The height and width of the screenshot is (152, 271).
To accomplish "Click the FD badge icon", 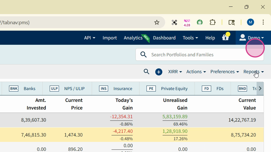I will point(206,89).
